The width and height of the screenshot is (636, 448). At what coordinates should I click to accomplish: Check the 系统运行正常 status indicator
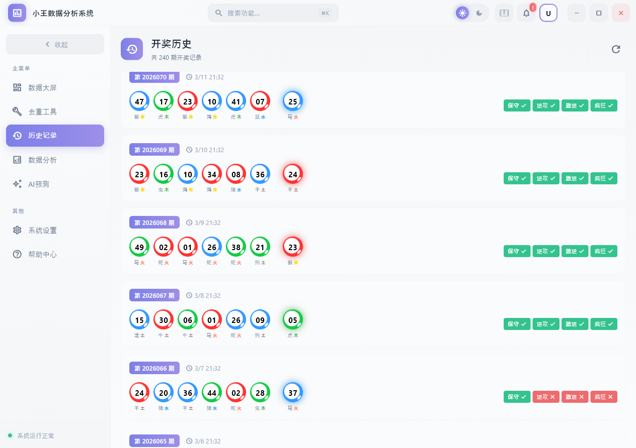click(30, 435)
